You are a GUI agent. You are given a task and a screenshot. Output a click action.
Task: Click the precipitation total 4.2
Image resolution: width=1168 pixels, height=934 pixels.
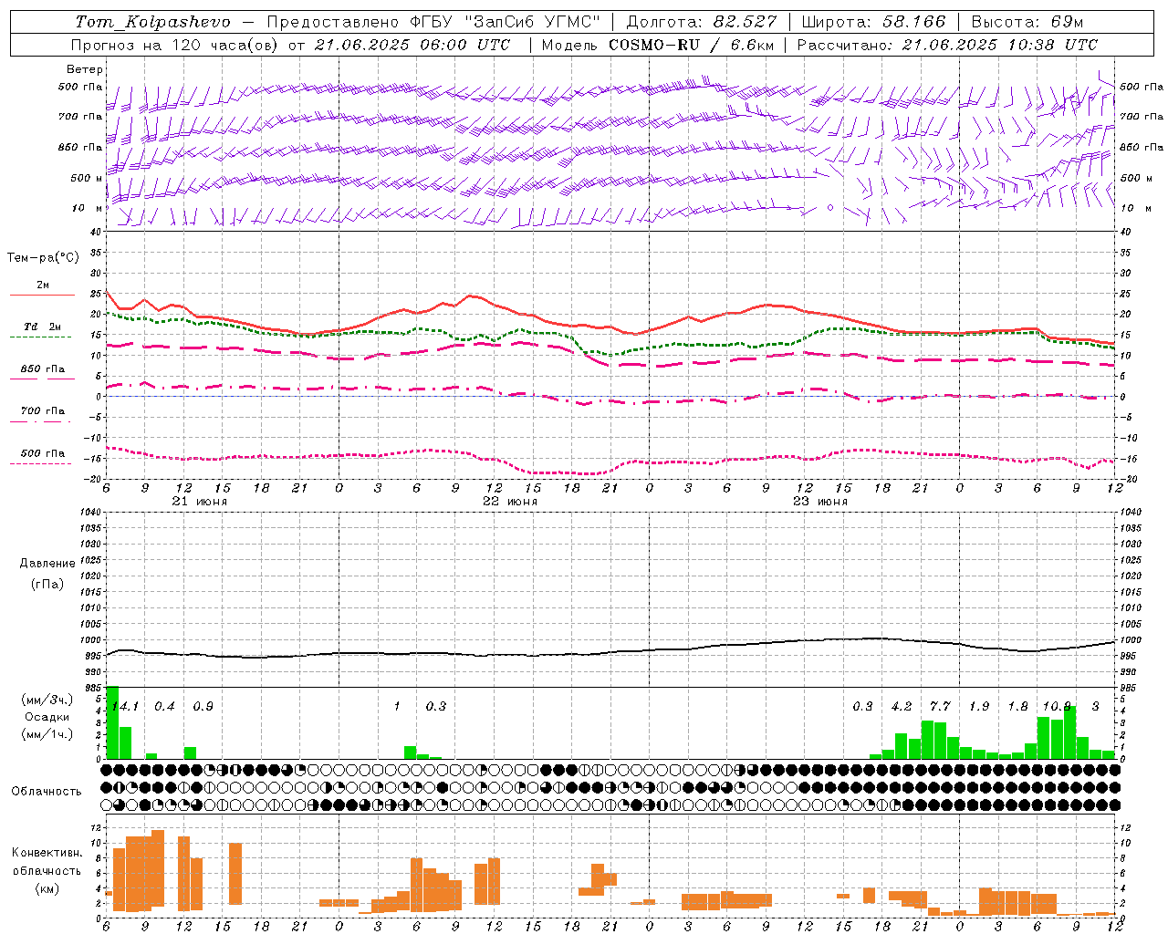pyautogui.click(x=902, y=707)
